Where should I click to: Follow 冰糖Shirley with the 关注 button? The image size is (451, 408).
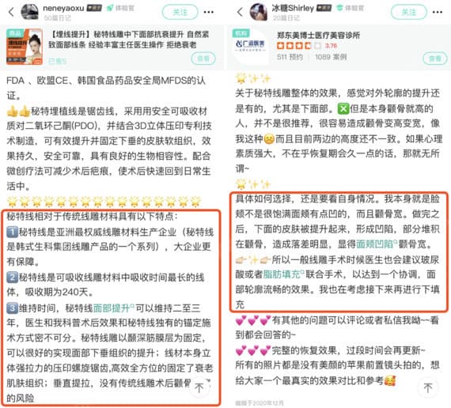click(409, 12)
